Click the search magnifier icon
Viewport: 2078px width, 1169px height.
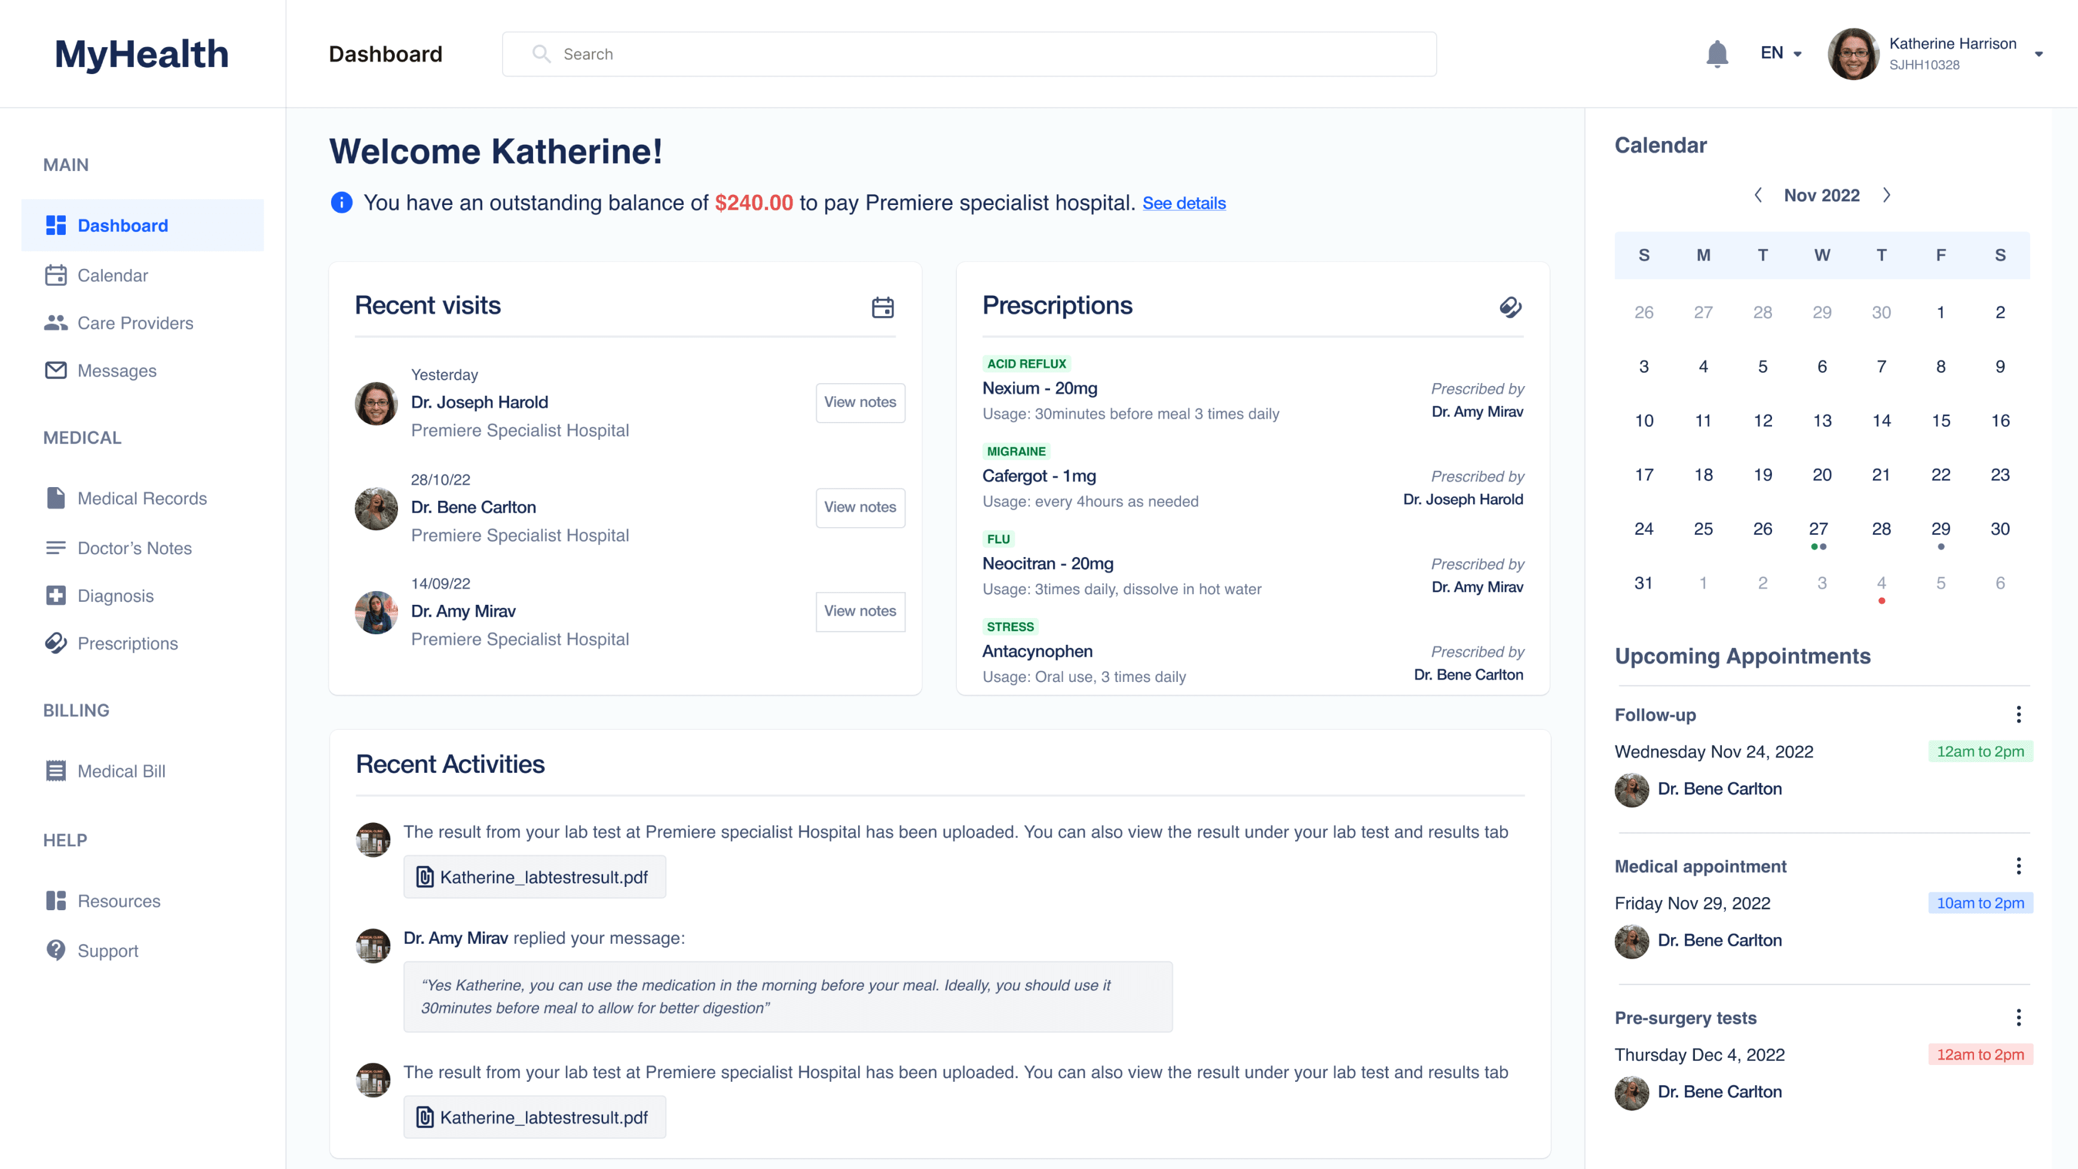(541, 54)
